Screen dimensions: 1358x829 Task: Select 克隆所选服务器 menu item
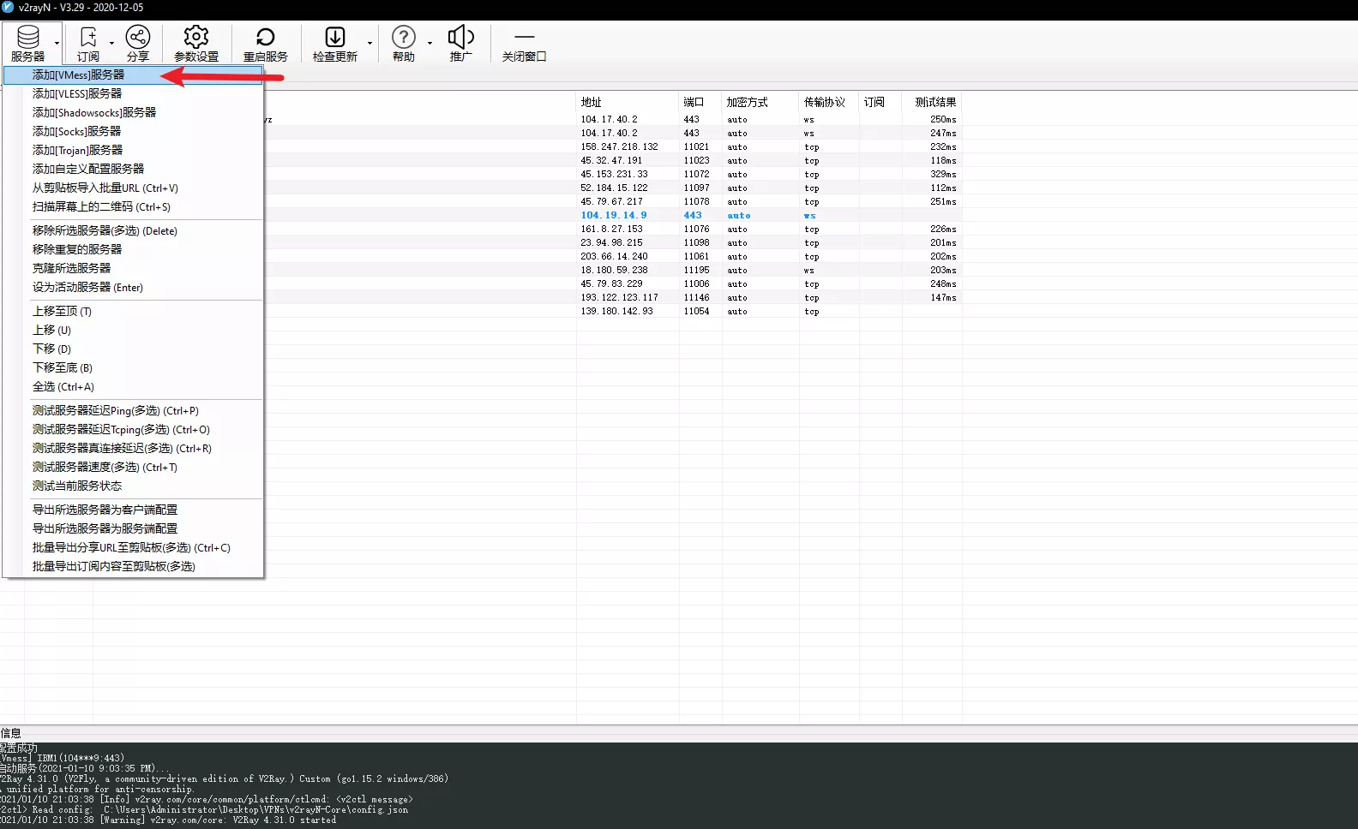click(133, 269)
